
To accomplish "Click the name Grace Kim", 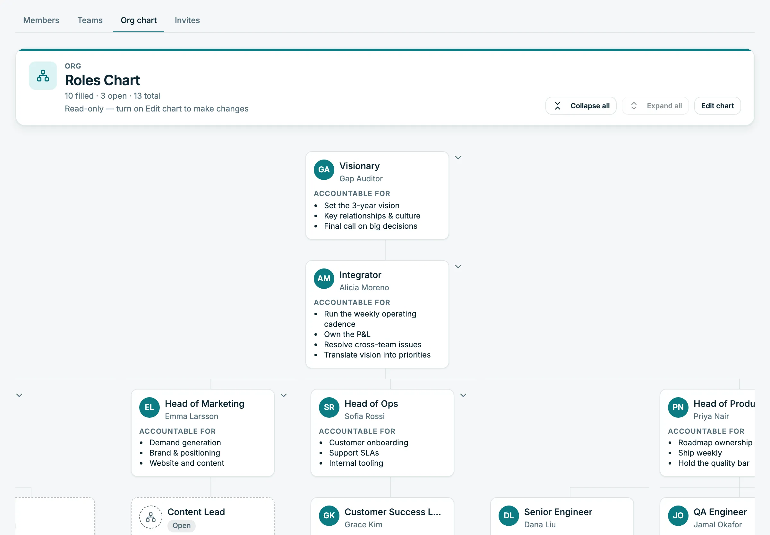I will 363,525.
